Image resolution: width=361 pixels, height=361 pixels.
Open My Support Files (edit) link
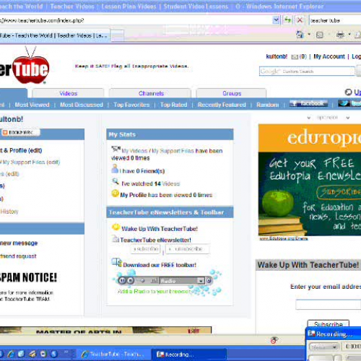tap(30, 162)
